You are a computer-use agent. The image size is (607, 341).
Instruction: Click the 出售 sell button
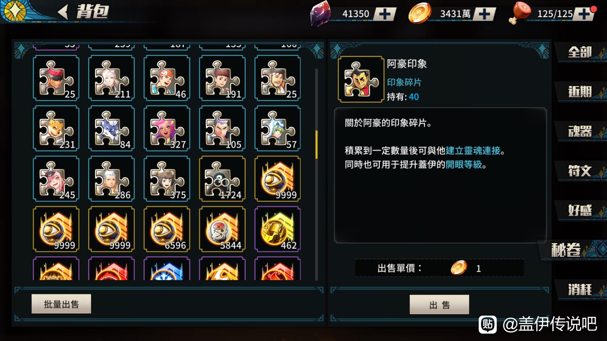pos(439,304)
